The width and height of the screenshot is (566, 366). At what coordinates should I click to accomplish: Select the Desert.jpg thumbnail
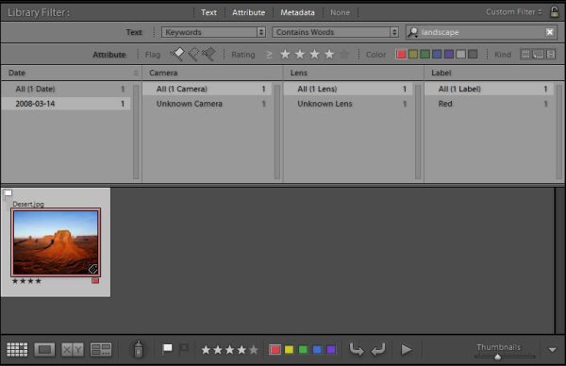(56, 242)
